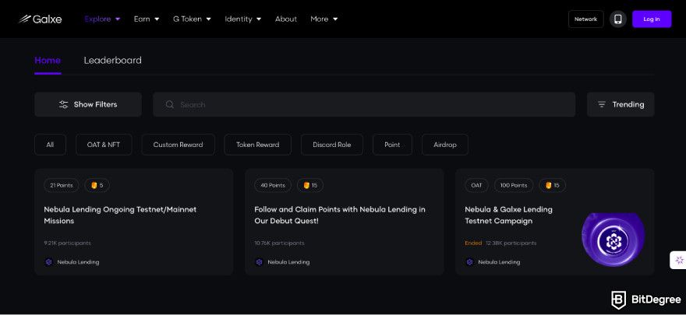Click 9.21K participants text
Screen dimensions: 686x315
click(x=67, y=243)
